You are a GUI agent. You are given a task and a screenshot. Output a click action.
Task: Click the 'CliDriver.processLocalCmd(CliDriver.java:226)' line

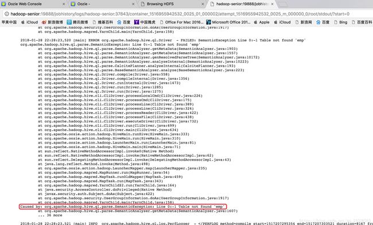click(121, 96)
